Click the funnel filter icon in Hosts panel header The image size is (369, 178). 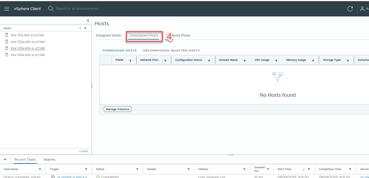[85, 28]
